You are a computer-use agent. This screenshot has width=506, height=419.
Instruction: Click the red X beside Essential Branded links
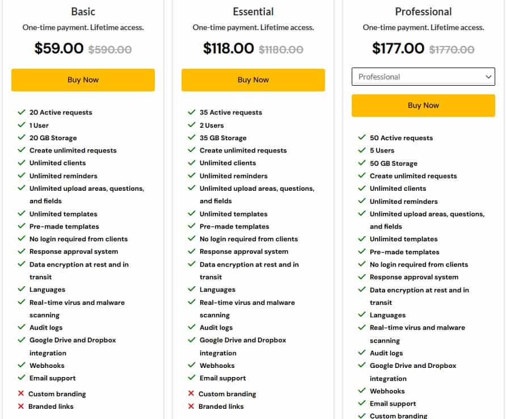tap(191, 406)
